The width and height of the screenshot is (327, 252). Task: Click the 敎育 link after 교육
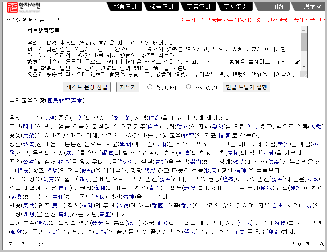coord(189,136)
